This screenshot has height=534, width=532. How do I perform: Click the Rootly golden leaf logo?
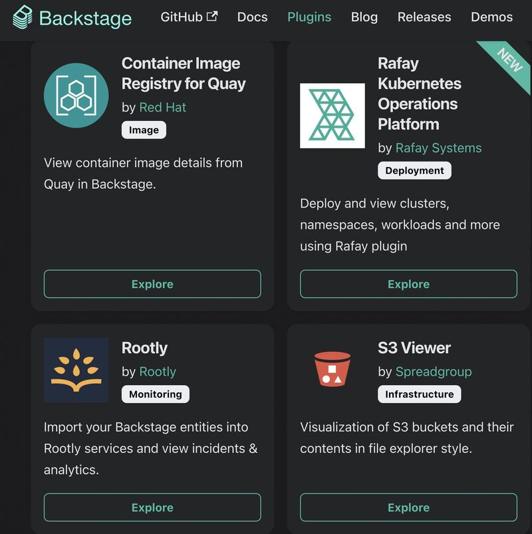[76, 370]
